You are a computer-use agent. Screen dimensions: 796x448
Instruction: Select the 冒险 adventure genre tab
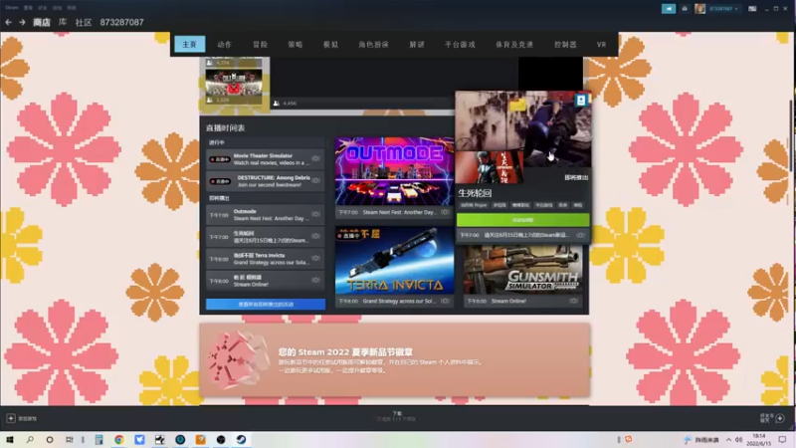pyautogui.click(x=260, y=44)
